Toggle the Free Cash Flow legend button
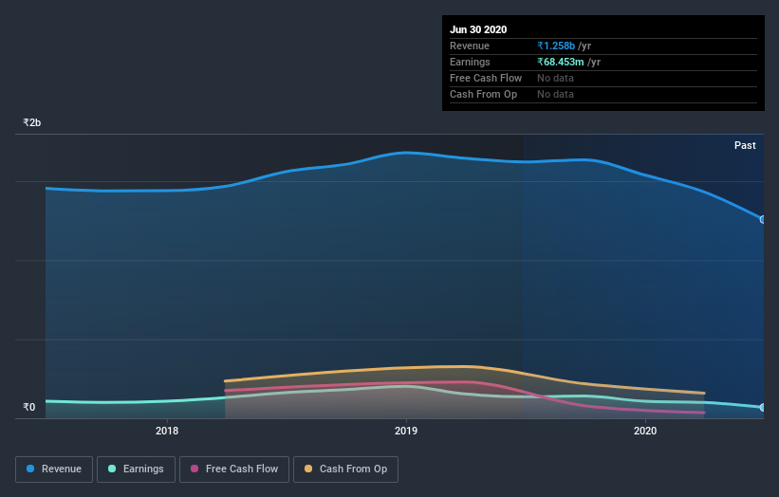 pyautogui.click(x=234, y=469)
